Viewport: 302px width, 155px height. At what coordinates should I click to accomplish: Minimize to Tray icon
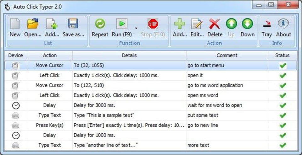[266, 24]
